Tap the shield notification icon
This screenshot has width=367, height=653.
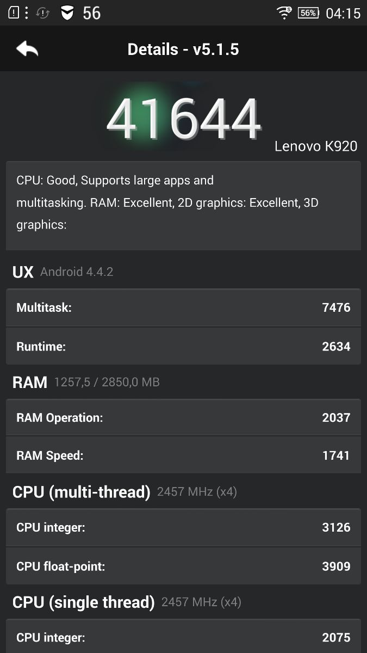click(67, 13)
